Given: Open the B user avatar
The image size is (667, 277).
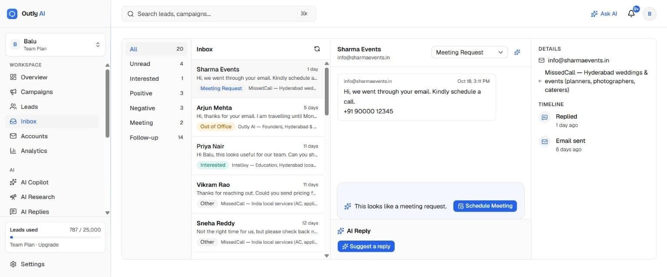Looking at the screenshot, I should coord(650,14).
